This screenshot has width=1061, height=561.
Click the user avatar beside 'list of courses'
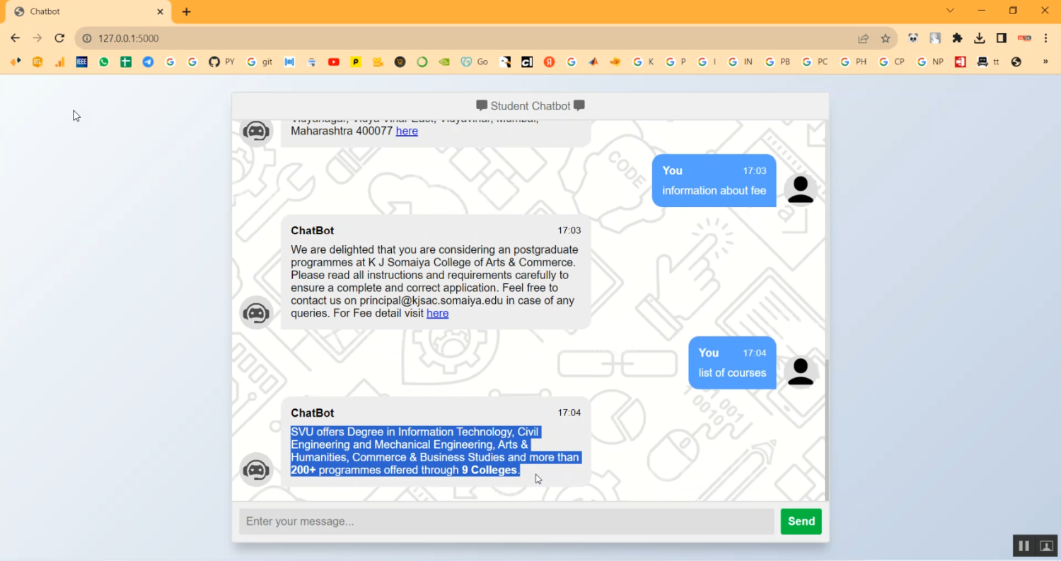(801, 372)
